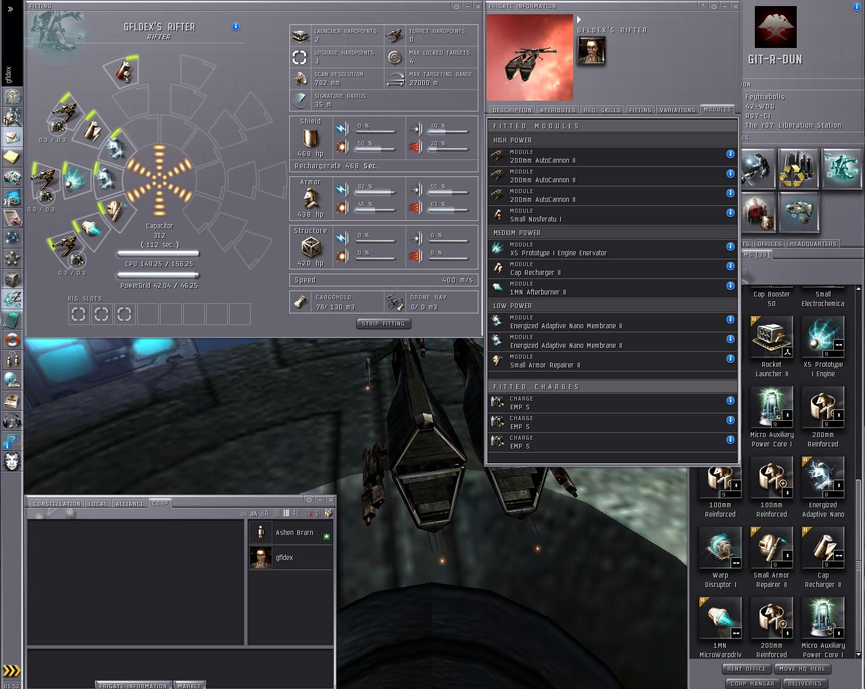
Task: Open the Headquarters station tab
Action: coord(813,244)
